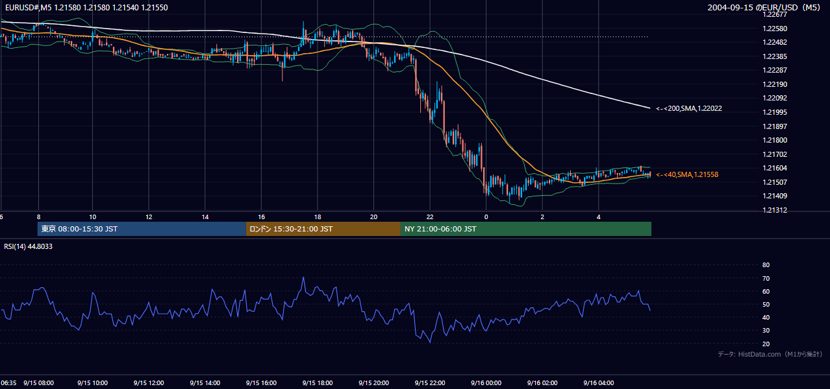
Task: Click bottom time label 9/15 16:00
Action: tap(262, 383)
